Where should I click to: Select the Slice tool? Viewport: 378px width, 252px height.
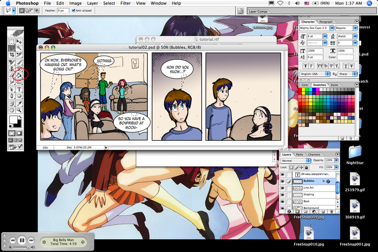pos(19,55)
